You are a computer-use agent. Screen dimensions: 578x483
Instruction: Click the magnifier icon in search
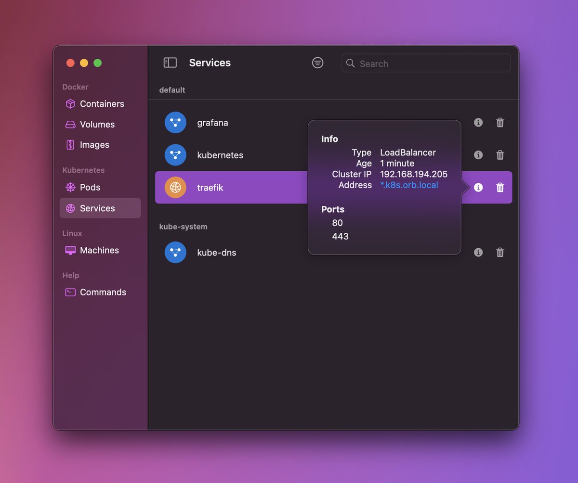click(x=351, y=63)
